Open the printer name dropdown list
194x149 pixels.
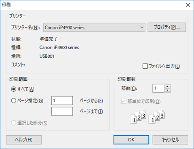[x=94, y=27]
